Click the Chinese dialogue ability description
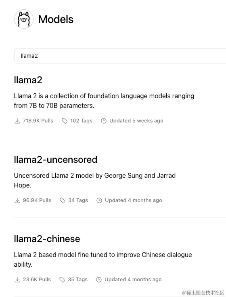226x297 pixels. coord(103,259)
